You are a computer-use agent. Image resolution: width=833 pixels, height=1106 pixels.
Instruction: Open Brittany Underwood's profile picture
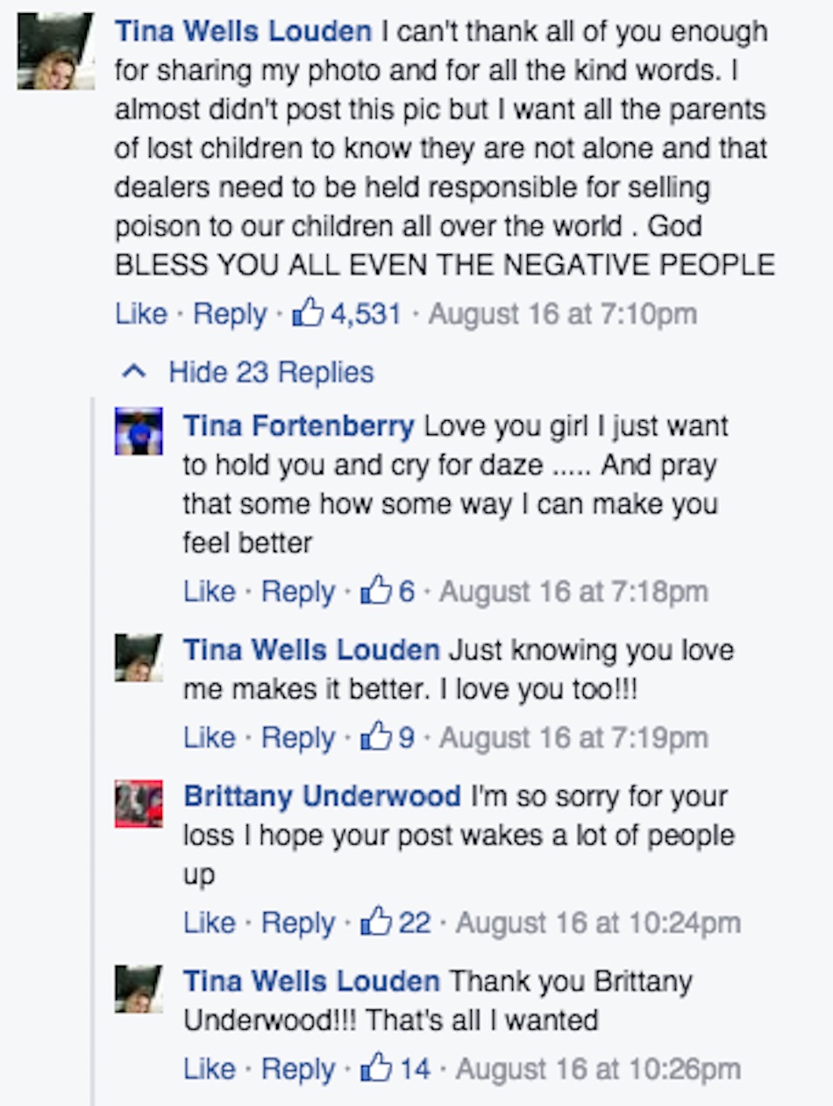[139, 803]
